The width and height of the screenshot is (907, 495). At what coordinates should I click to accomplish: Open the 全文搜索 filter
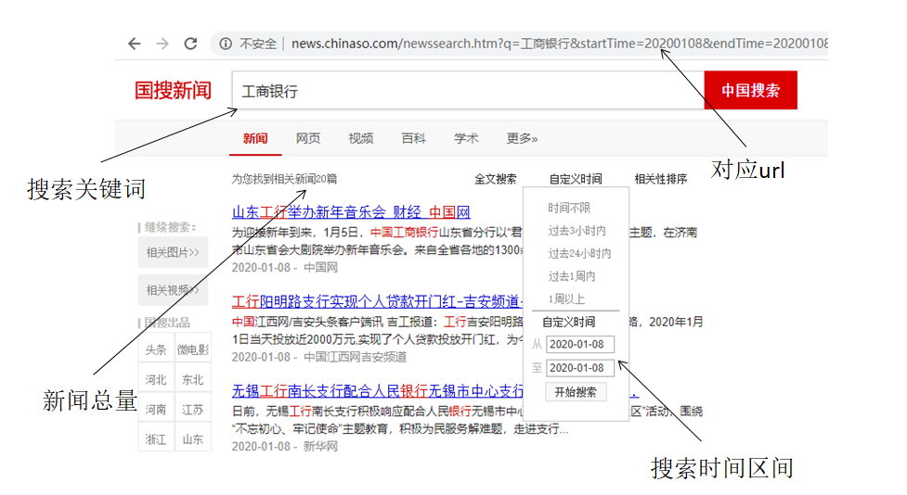click(496, 179)
